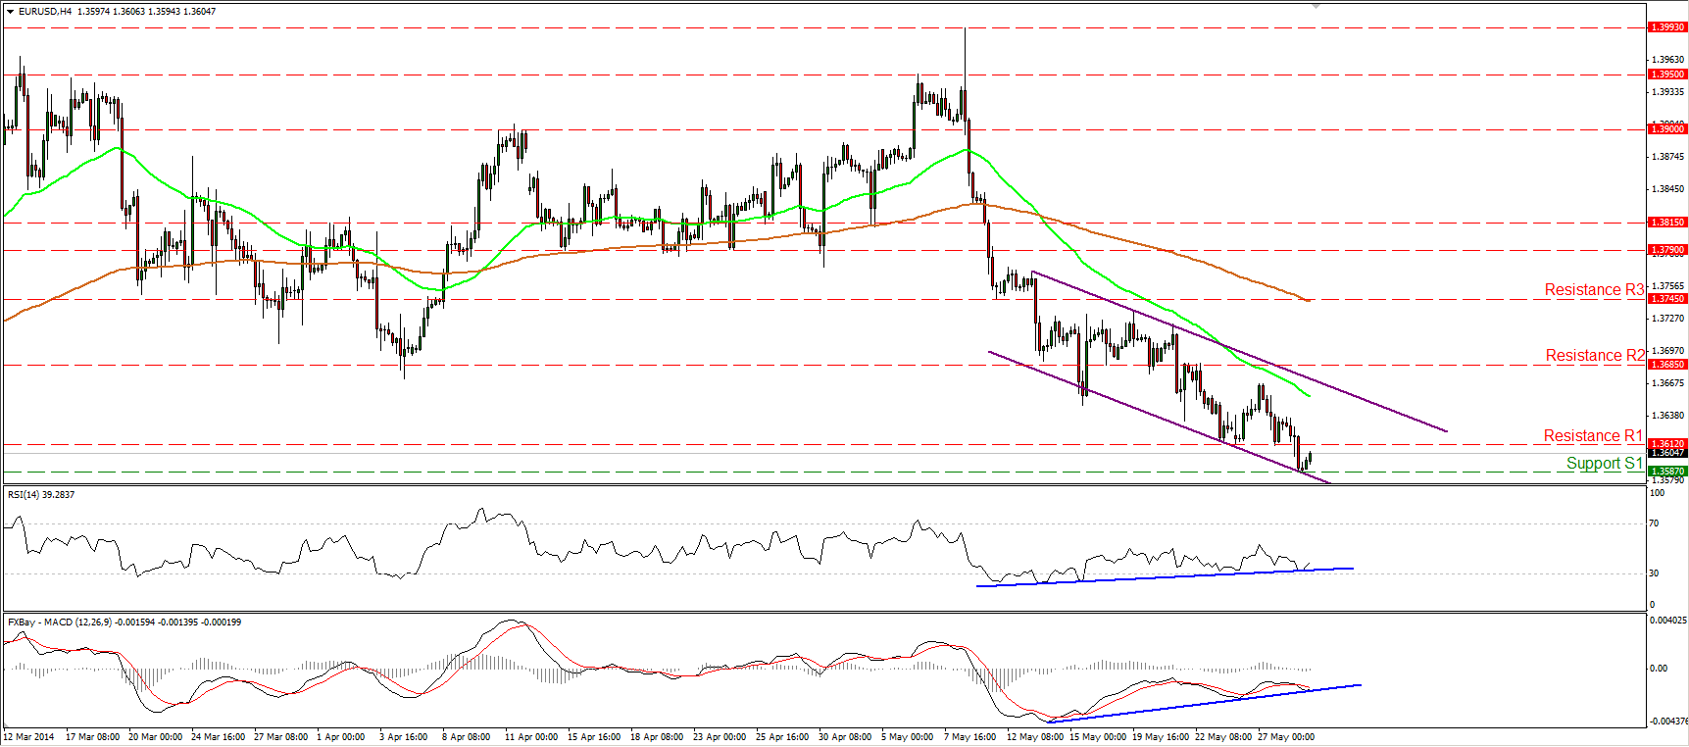The width and height of the screenshot is (1689, 747).
Task: Click the 1.39630 price axis value
Action: tap(1667, 60)
